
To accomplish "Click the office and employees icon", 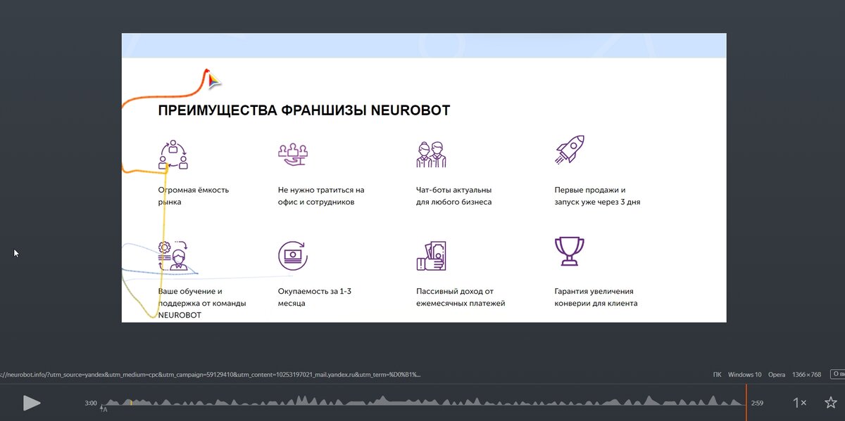I will (x=293, y=153).
